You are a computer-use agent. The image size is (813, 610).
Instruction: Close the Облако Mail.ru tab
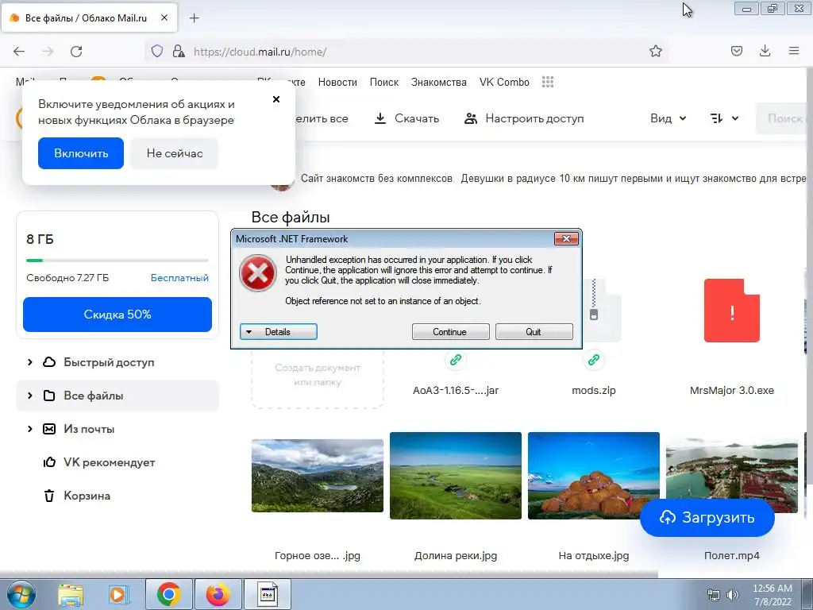tap(164, 17)
